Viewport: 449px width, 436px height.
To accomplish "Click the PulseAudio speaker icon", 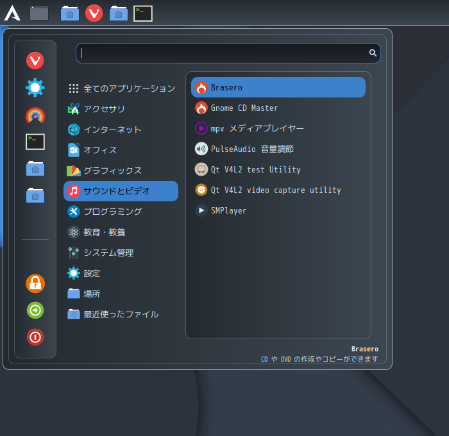I will click(201, 149).
